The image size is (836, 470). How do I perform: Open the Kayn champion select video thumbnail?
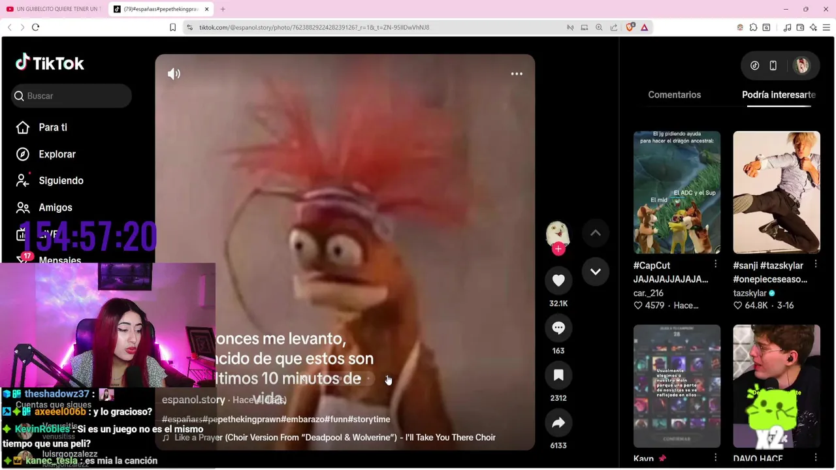677,386
